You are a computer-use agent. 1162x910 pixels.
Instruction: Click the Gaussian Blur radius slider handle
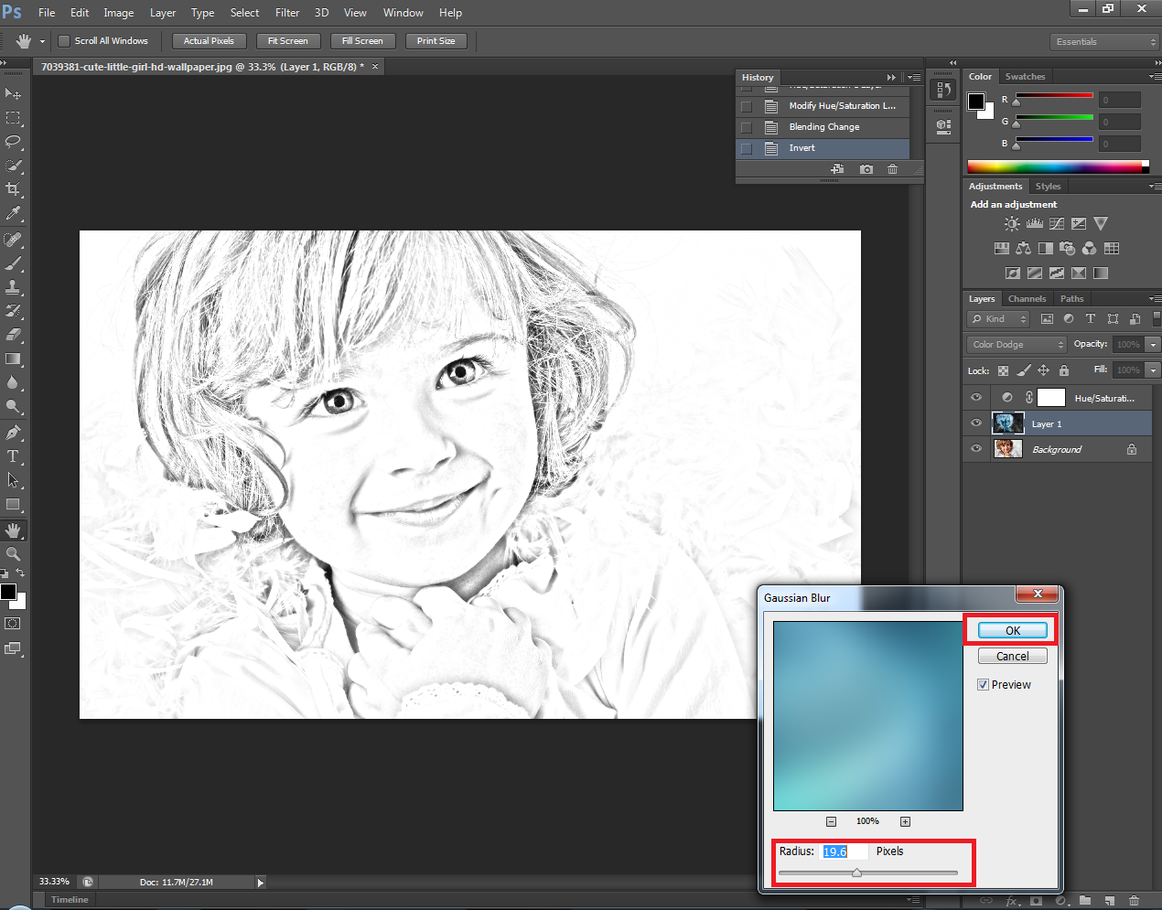coord(856,873)
